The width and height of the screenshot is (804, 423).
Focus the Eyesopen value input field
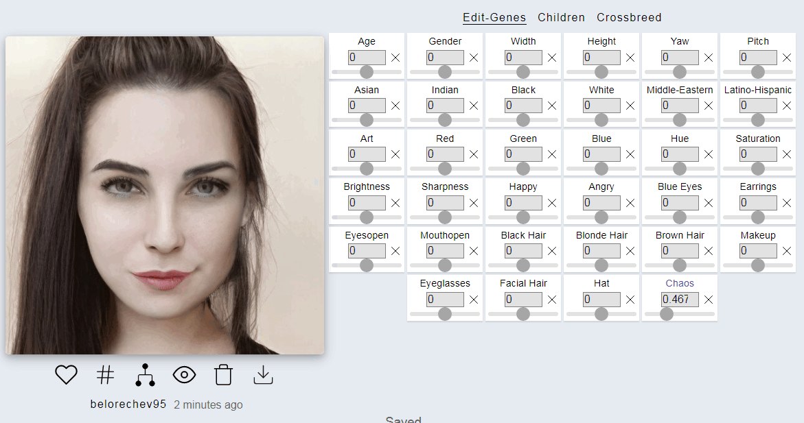367,251
